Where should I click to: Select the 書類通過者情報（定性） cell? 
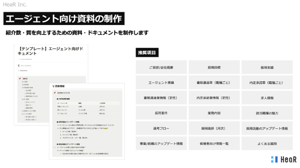[161, 98]
